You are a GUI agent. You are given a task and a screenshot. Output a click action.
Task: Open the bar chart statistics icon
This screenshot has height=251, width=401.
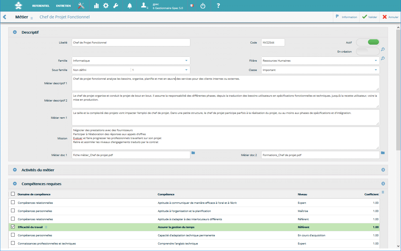tap(96, 6)
